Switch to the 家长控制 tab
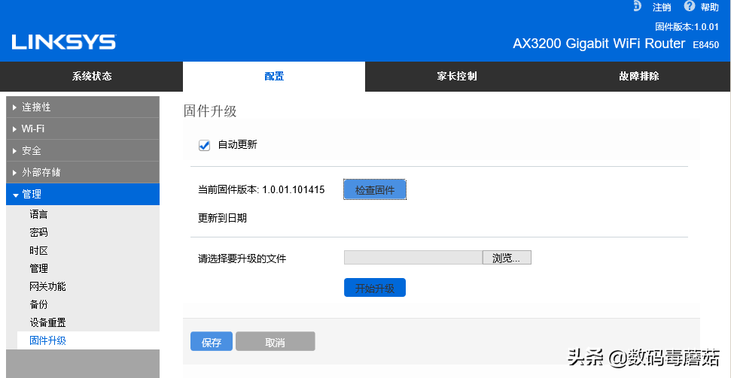731x378 pixels. (457, 77)
